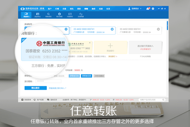Click the round badge icon on the checked first account card
This screenshot has width=190, height=127.
[x=66, y=29]
